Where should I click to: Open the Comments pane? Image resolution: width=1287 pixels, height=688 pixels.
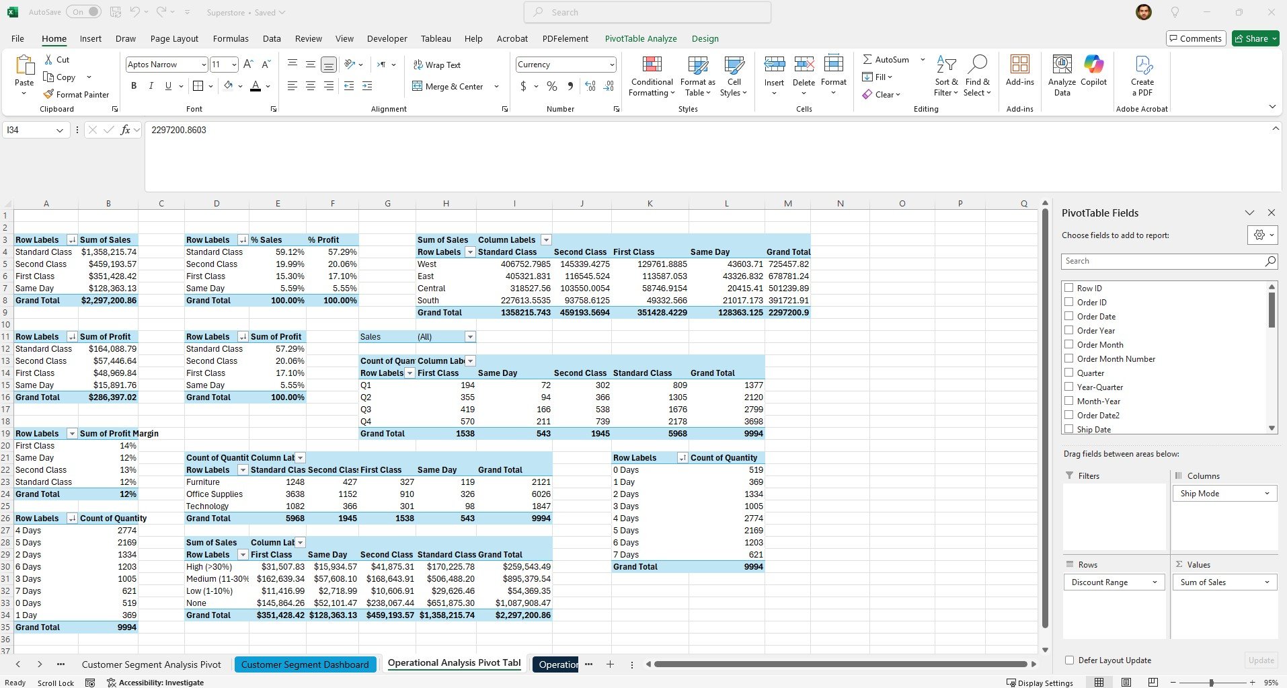coord(1196,38)
